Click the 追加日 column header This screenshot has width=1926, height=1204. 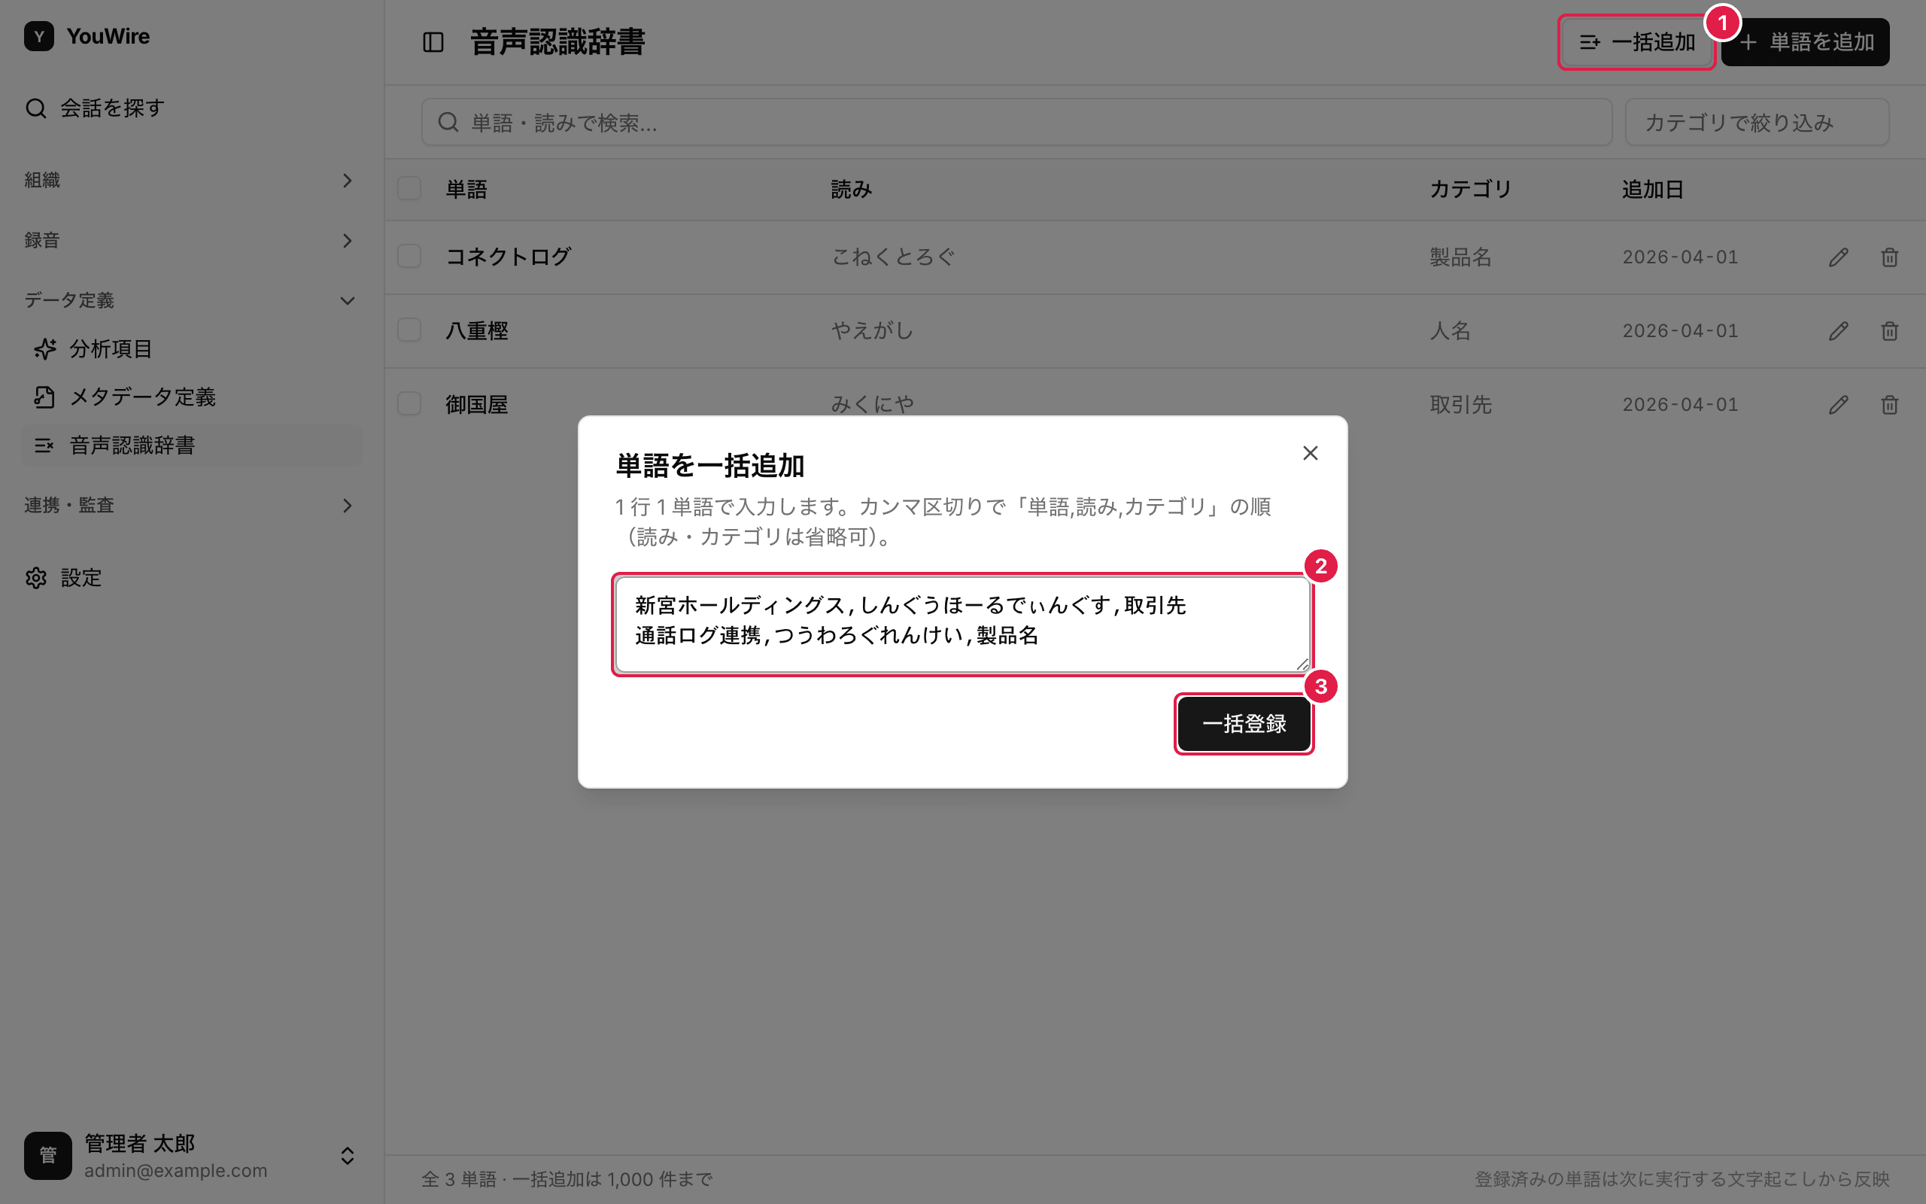click(x=1653, y=190)
